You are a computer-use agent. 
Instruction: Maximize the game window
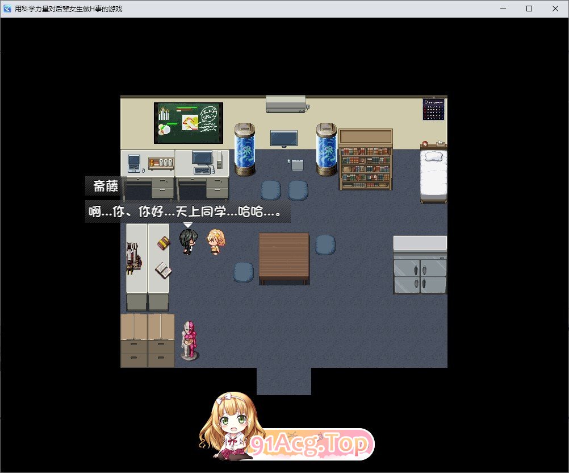coord(529,9)
